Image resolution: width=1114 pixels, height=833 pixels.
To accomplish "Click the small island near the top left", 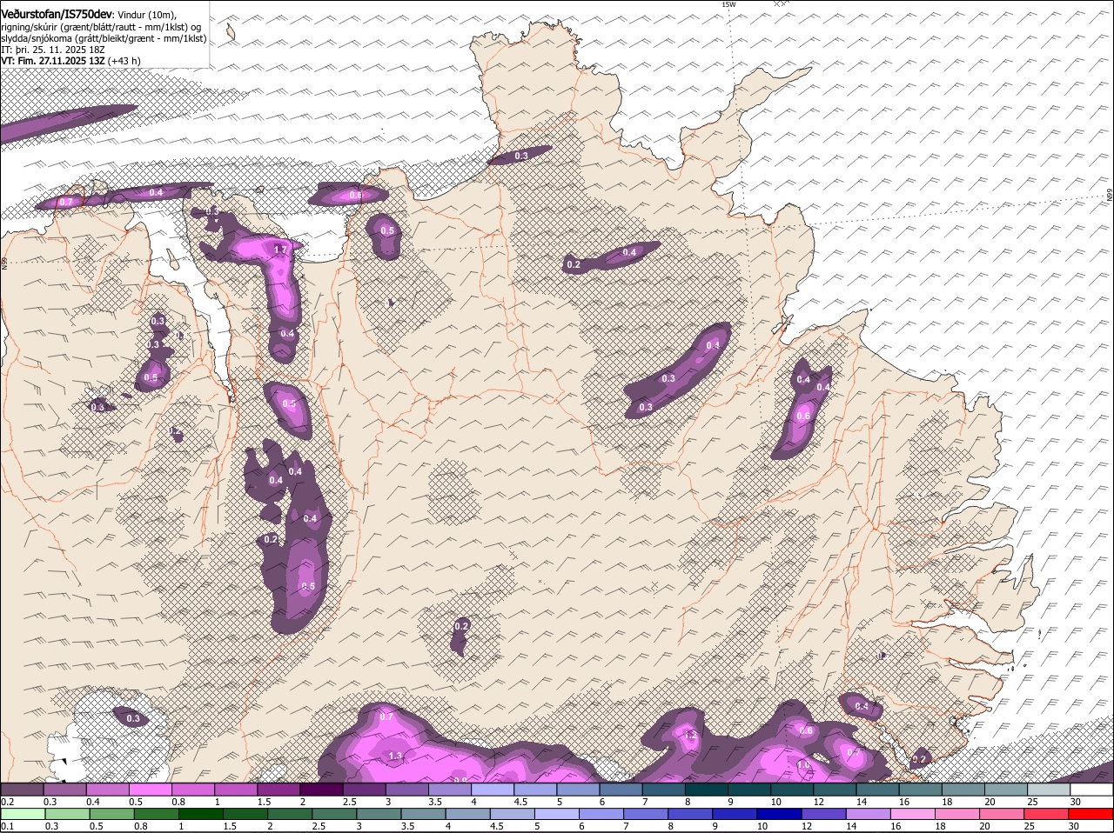I will pyautogui.click(x=231, y=32).
